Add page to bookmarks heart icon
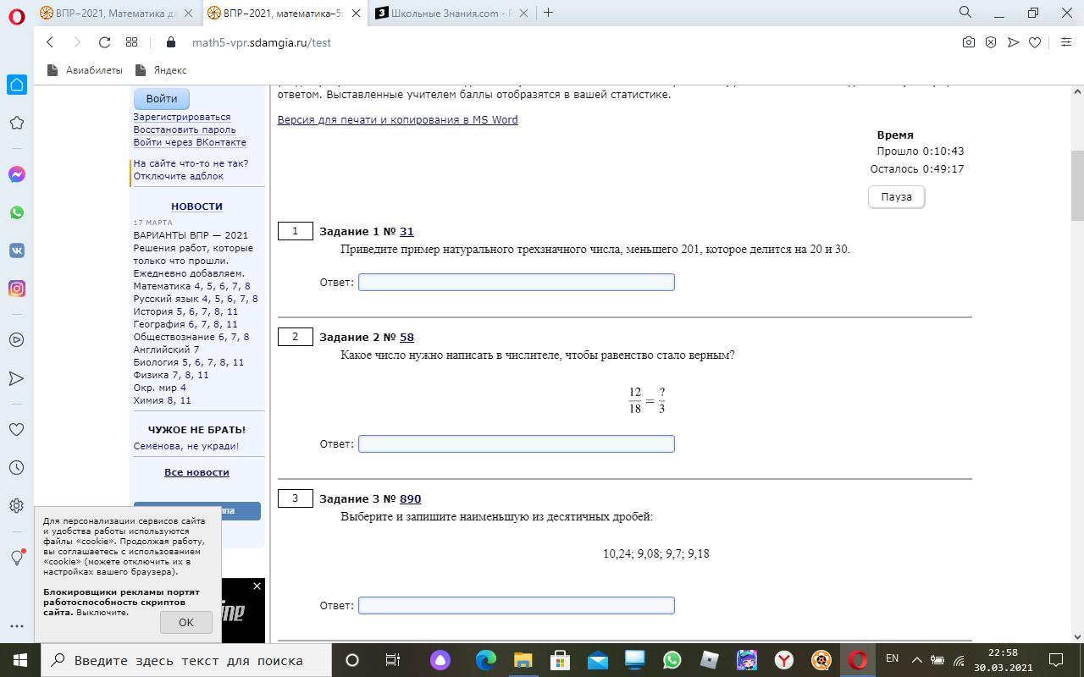This screenshot has height=677, width=1084. tap(1035, 42)
